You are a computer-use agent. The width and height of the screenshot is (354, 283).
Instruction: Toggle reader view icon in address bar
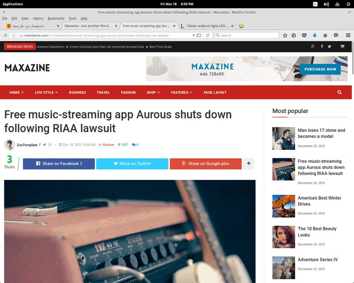(199, 35)
